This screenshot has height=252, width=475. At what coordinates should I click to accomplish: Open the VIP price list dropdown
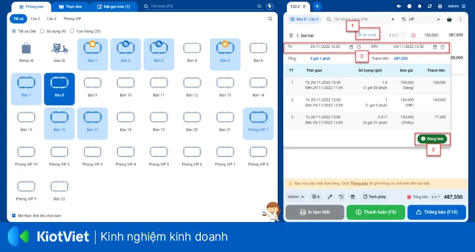(x=421, y=19)
